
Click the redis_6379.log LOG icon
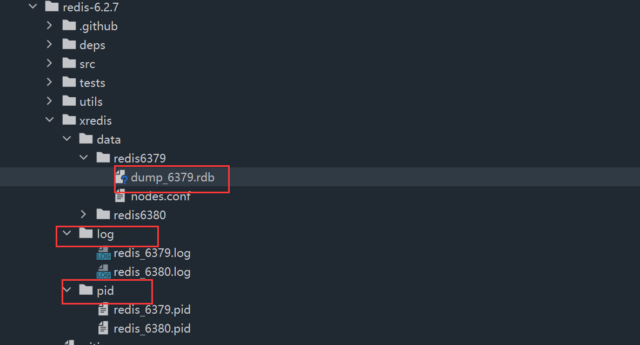103,253
